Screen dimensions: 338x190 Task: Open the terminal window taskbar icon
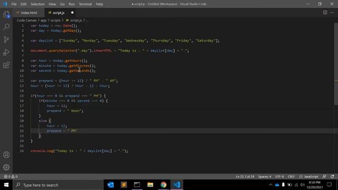click(x=137, y=185)
